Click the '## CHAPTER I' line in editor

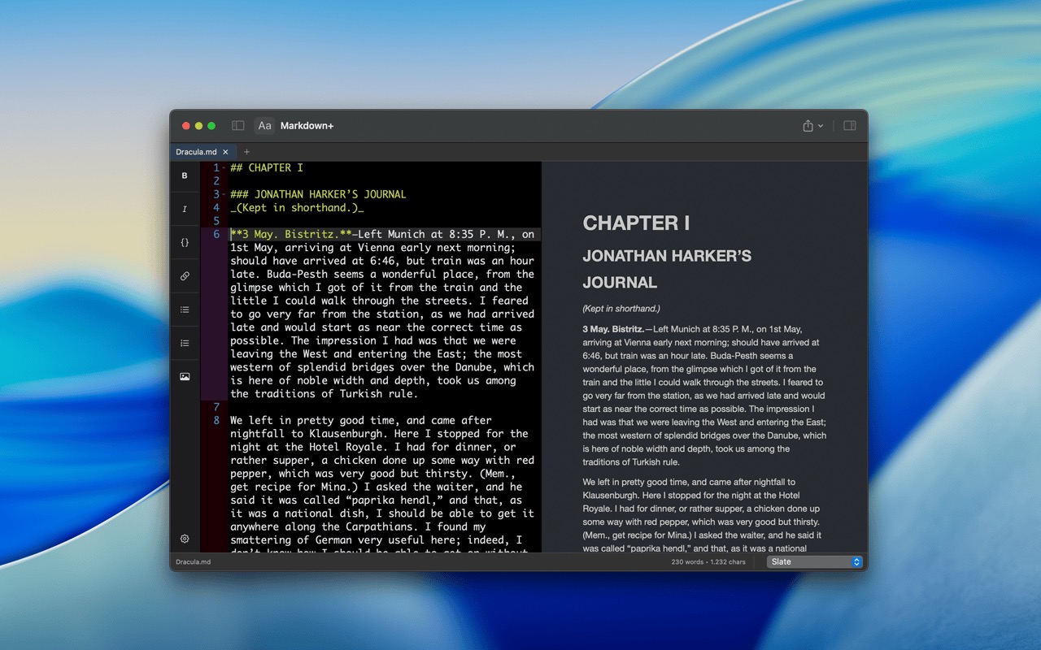click(266, 167)
